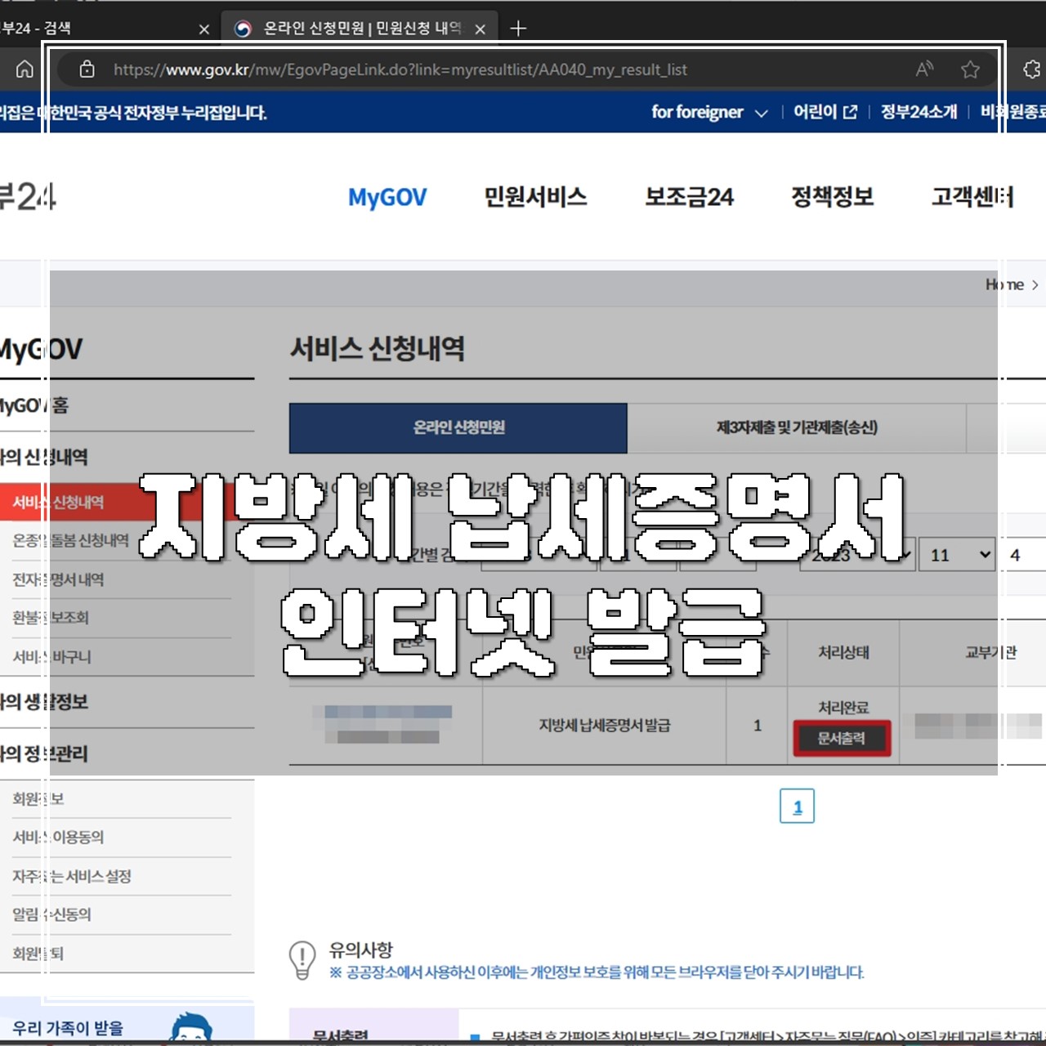Open the 민원서비스 menu
Screen dimensions: 1046x1046
point(535,197)
